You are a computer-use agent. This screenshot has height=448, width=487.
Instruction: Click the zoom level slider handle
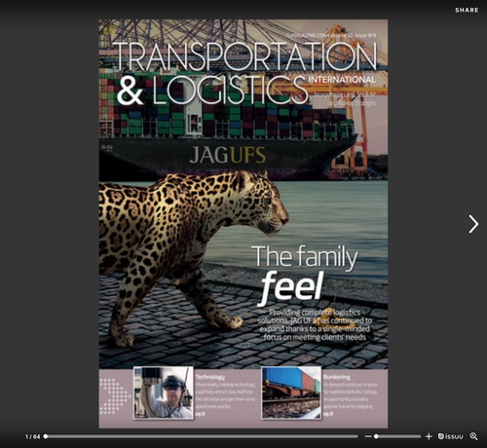(376, 436)
